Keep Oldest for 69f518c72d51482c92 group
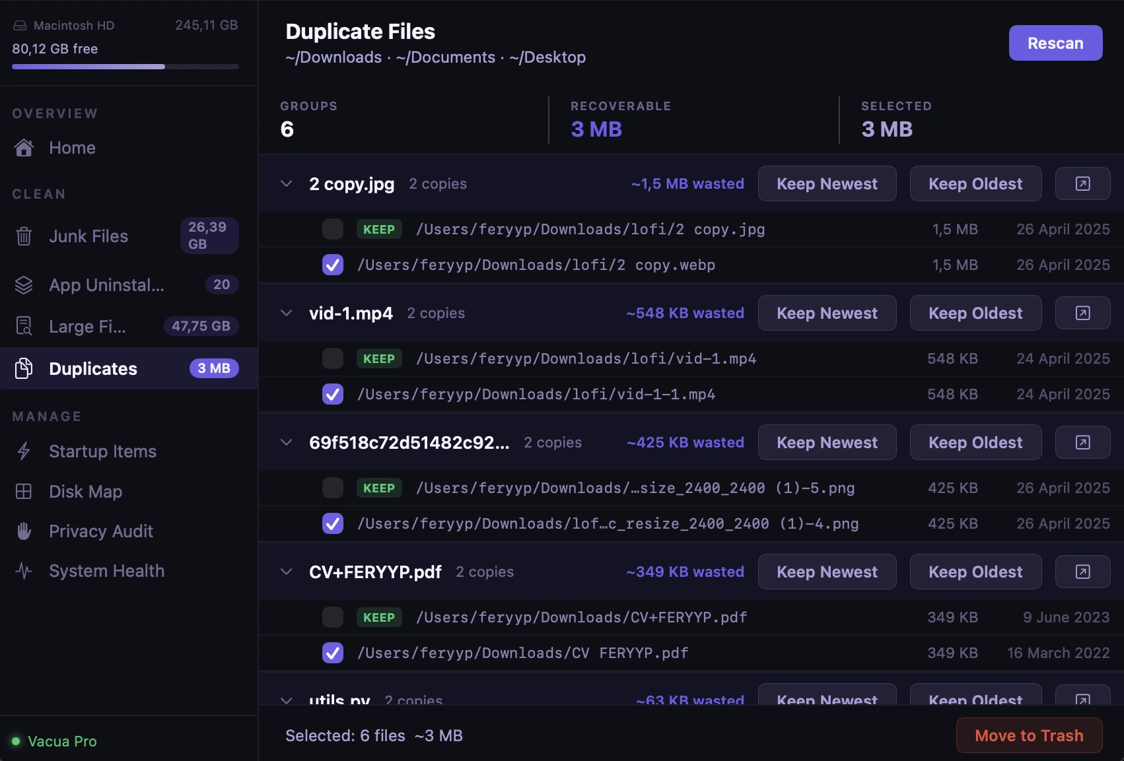This screenshot has width=1124, height=761. click(x=975, y=442)
